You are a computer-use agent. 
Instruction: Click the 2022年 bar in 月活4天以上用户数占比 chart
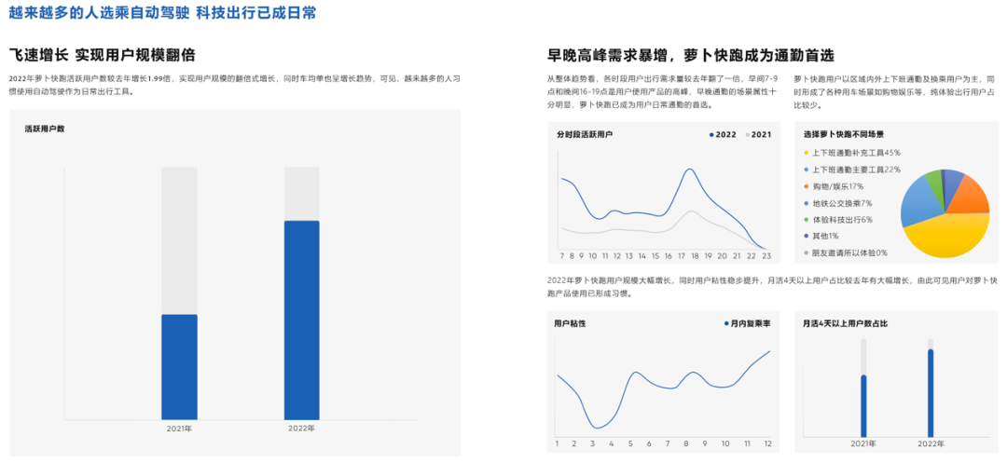tap(930, 389)
